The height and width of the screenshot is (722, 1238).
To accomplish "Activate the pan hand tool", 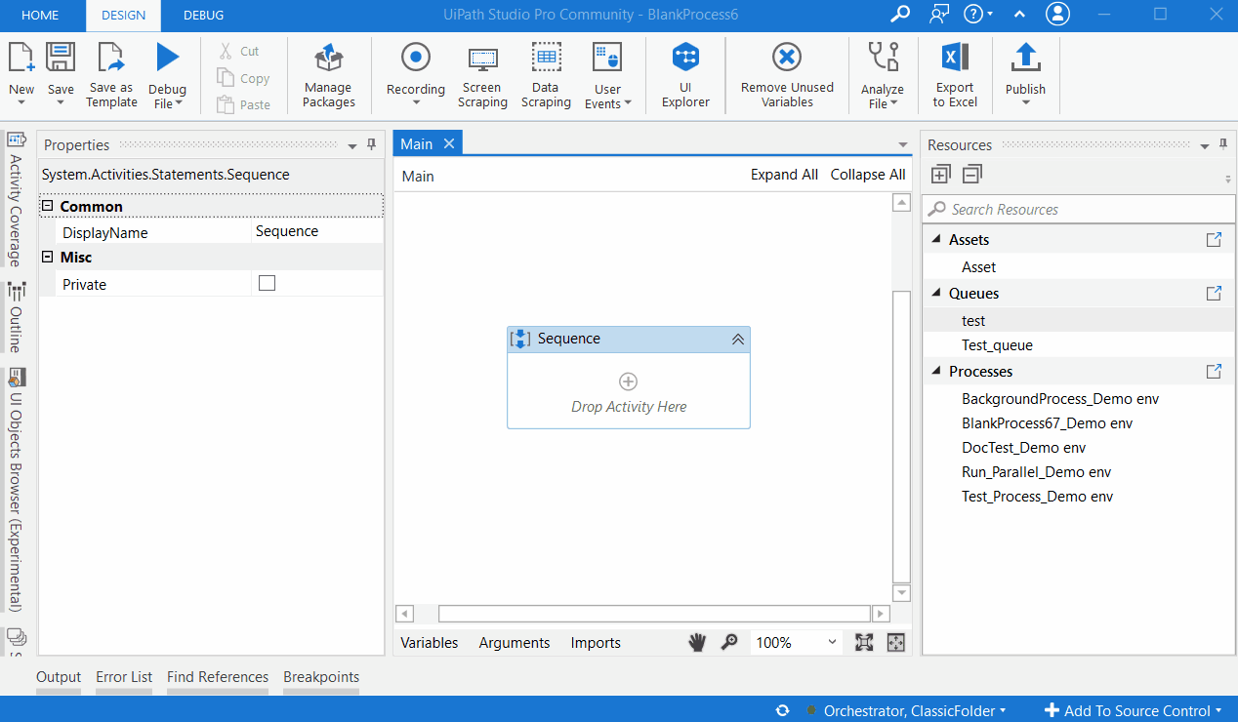I will [x=697, y=642].
